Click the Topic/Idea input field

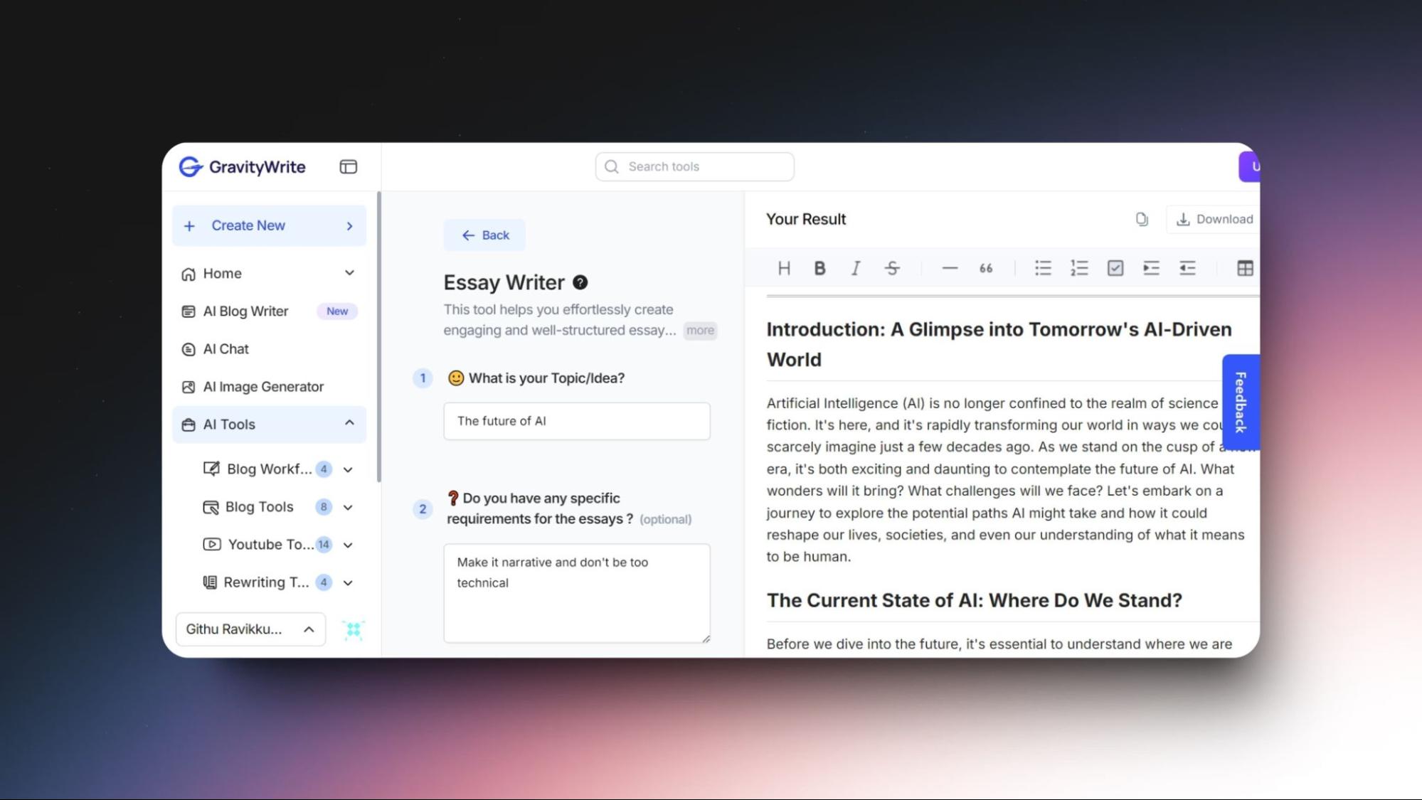(576, 421)
